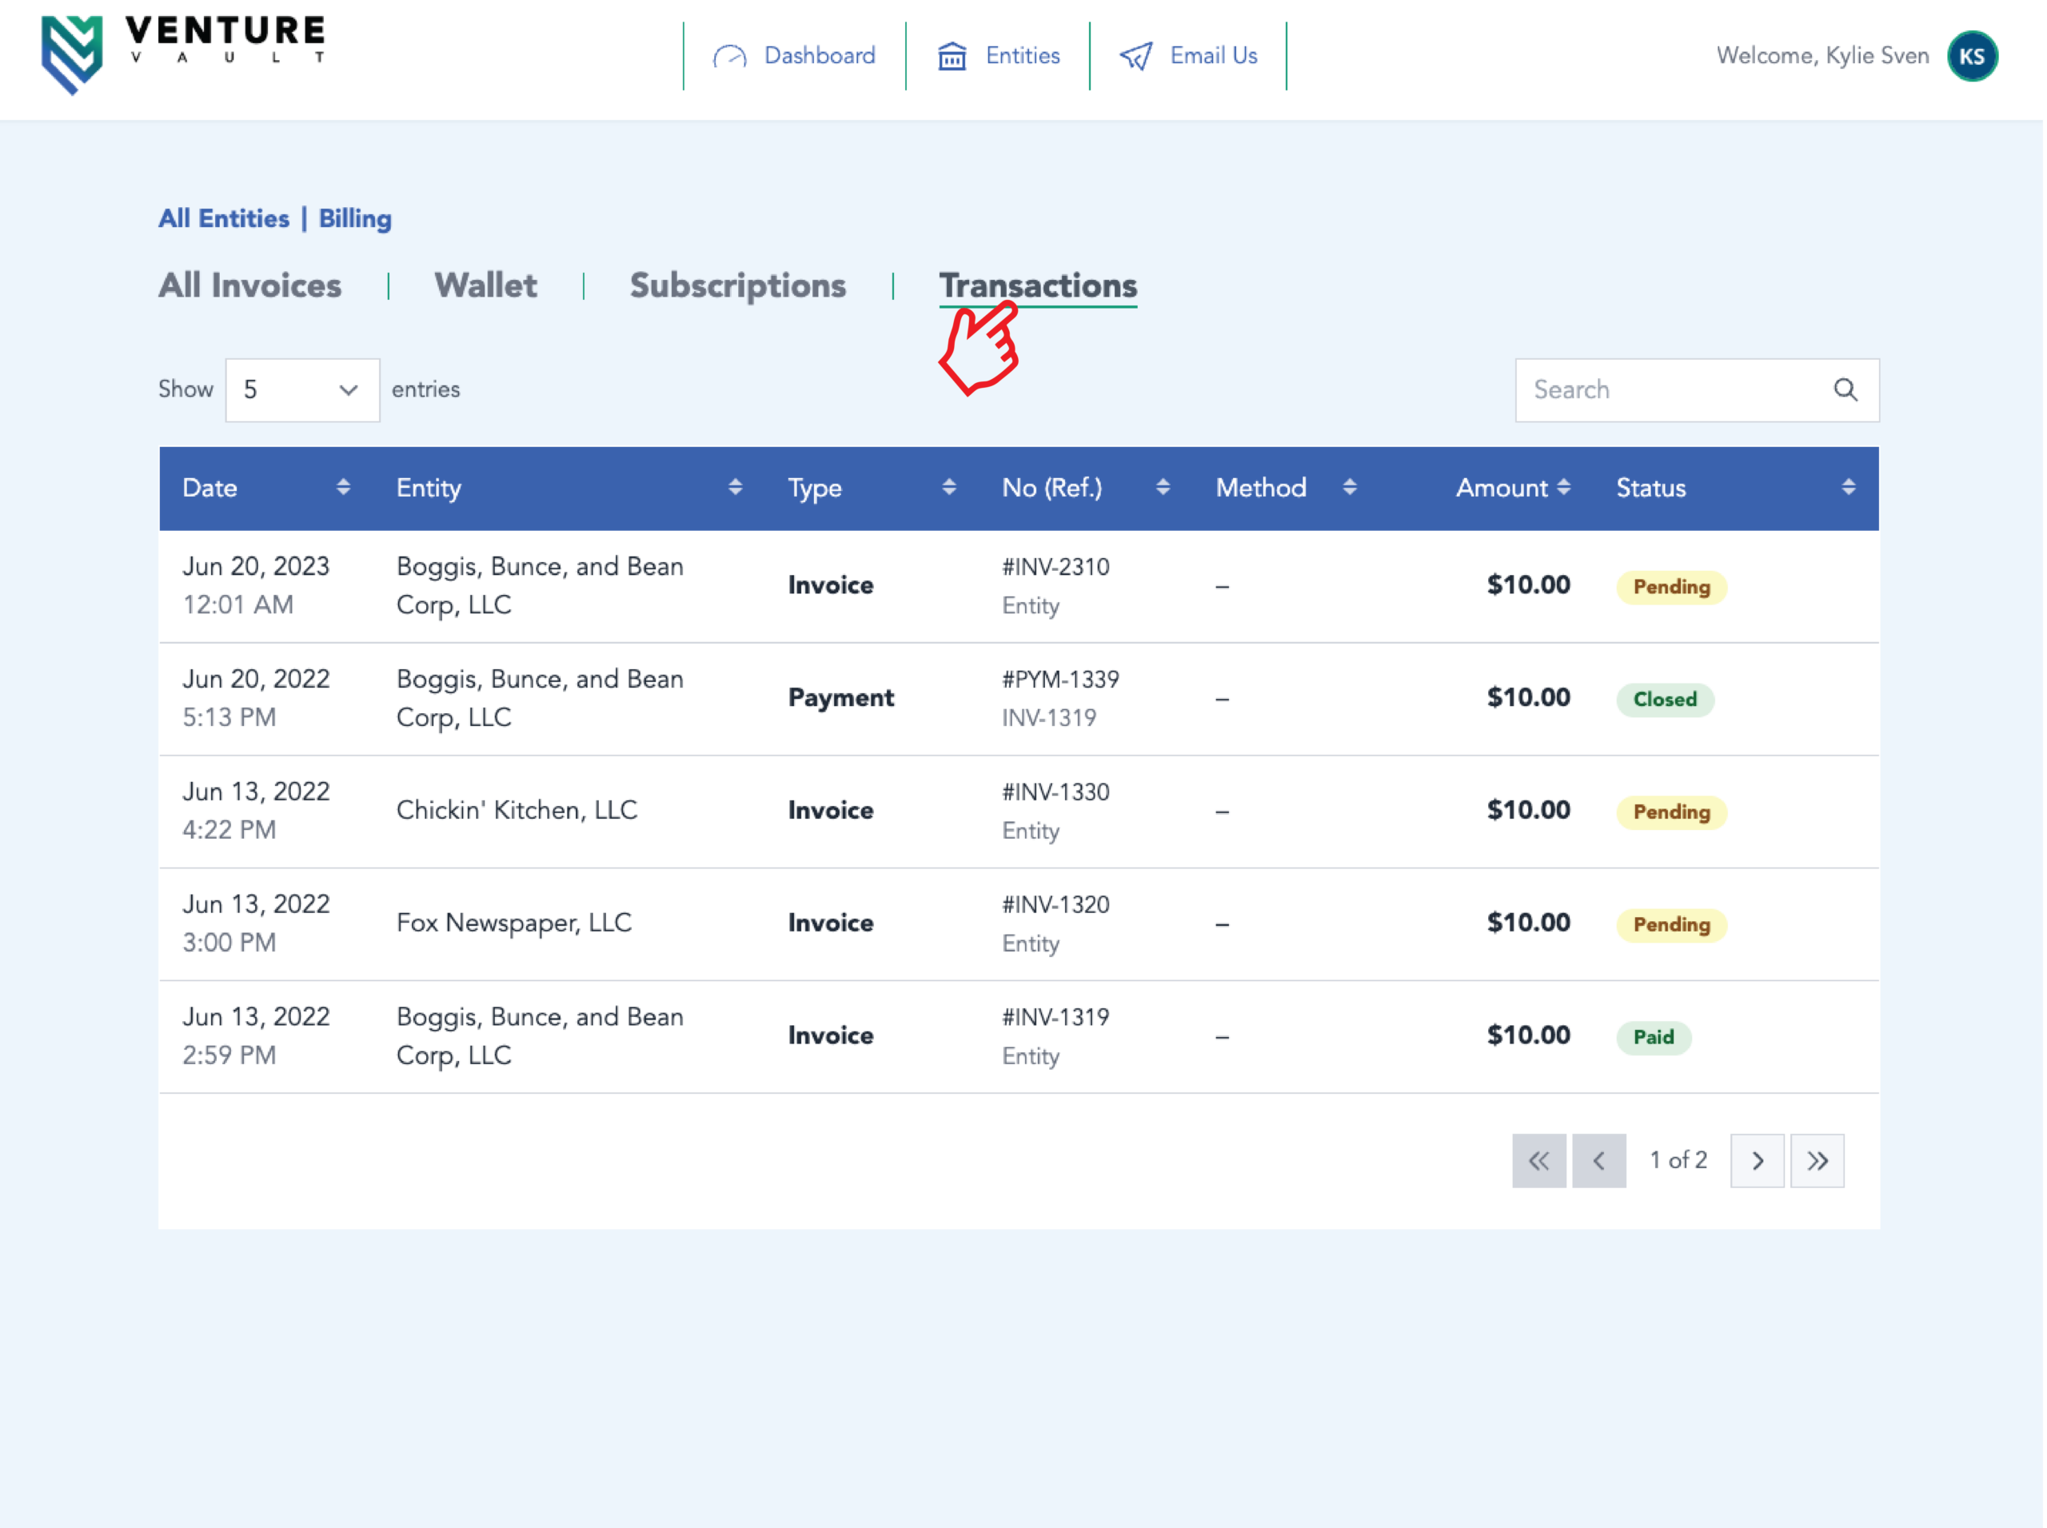Jump to first page double-arrow
Screen dimensions: 2047x1528
tap(1538, 1161)
